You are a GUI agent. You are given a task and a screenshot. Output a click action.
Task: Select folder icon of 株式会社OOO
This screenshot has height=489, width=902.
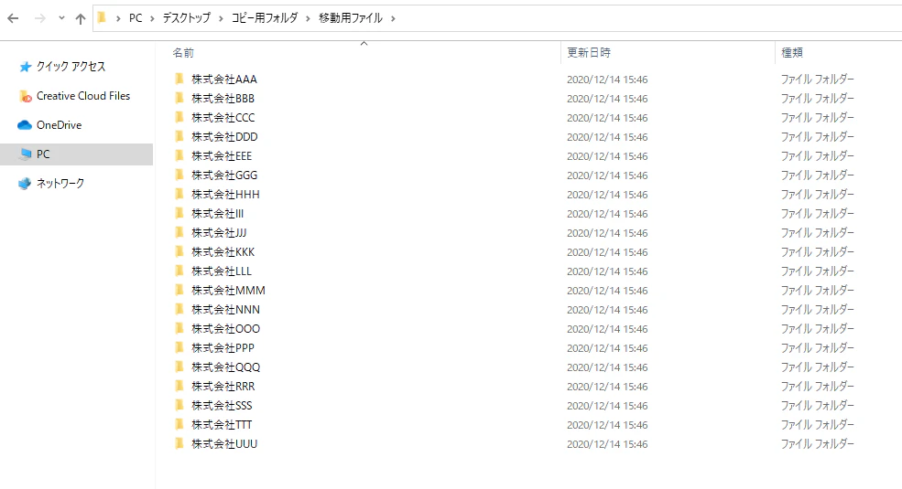coord(179,328)
